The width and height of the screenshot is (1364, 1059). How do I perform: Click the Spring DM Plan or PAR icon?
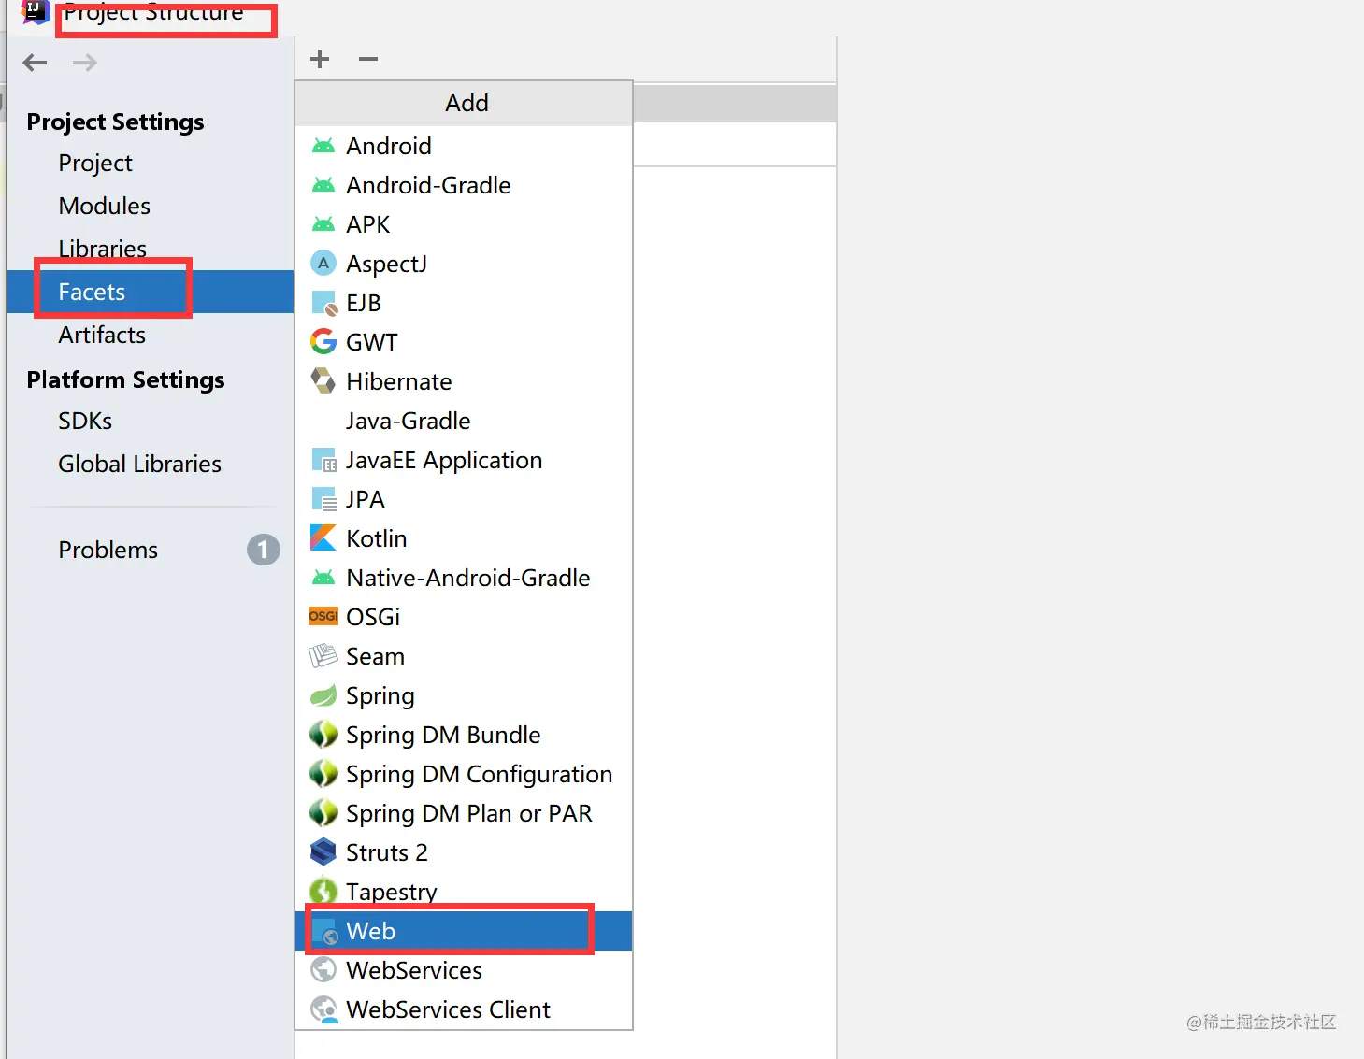pyautogui.click(x=323, y=813)
